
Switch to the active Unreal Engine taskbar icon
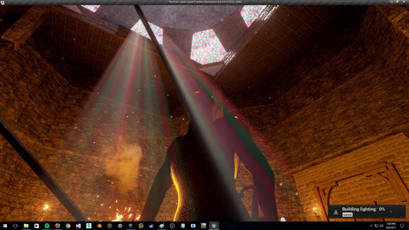click(214, 226)
